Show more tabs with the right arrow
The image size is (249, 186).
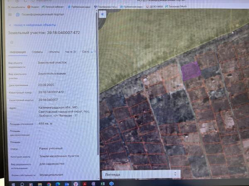(92, 52)
